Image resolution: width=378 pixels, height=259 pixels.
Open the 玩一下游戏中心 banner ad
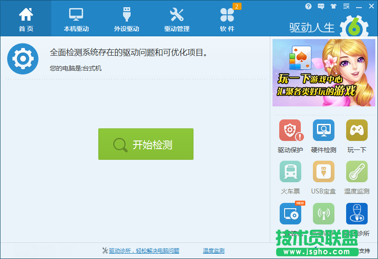point(324,73)
